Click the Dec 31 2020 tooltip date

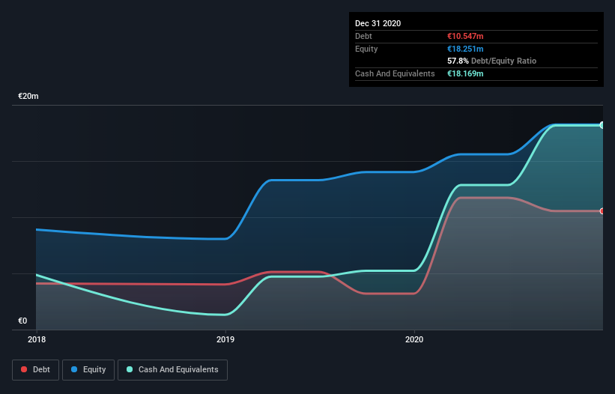tap(378, 23)
